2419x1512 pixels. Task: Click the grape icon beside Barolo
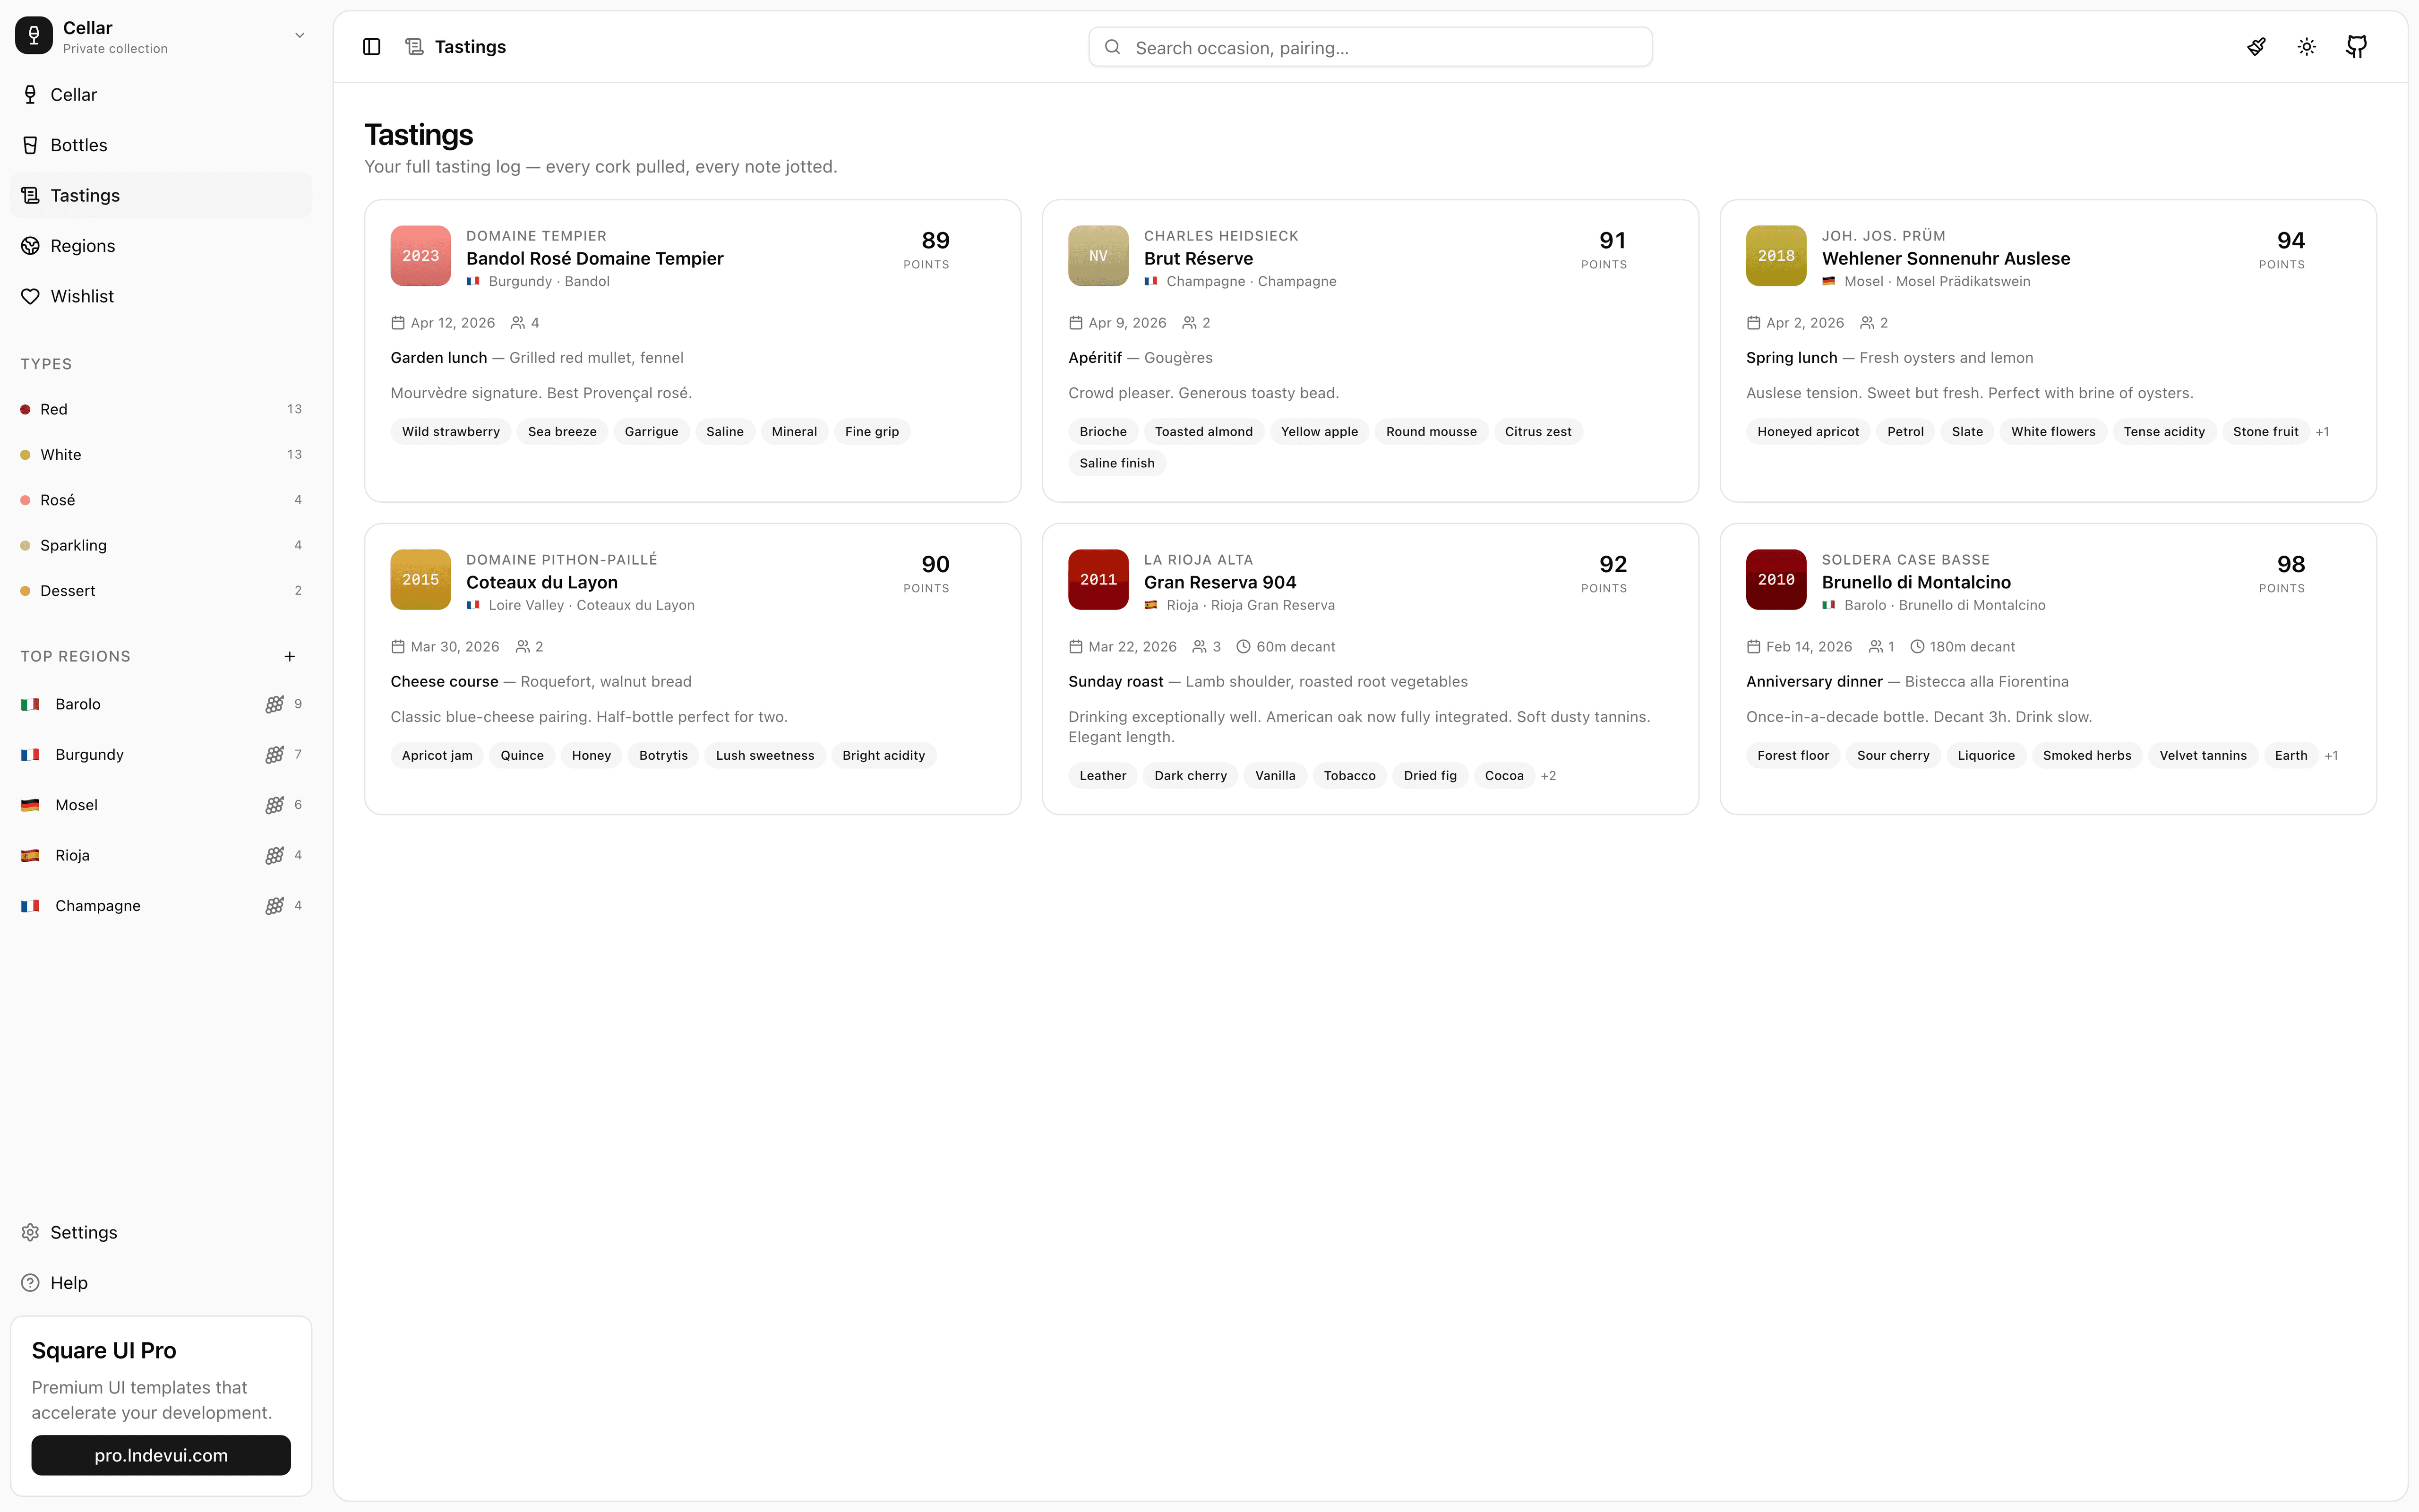tap(275, 704)
